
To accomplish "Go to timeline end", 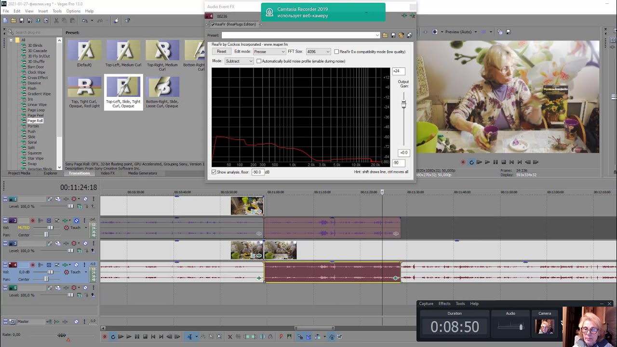I will click(161, 337).
